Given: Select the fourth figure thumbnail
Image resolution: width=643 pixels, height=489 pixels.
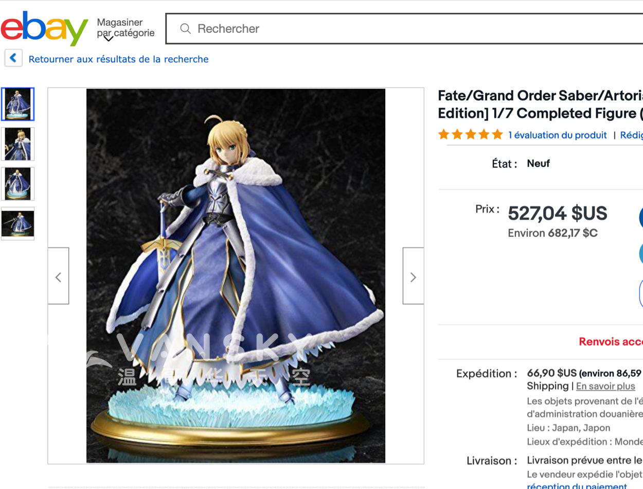Looking at the screenshot, I should pos(18,223).
